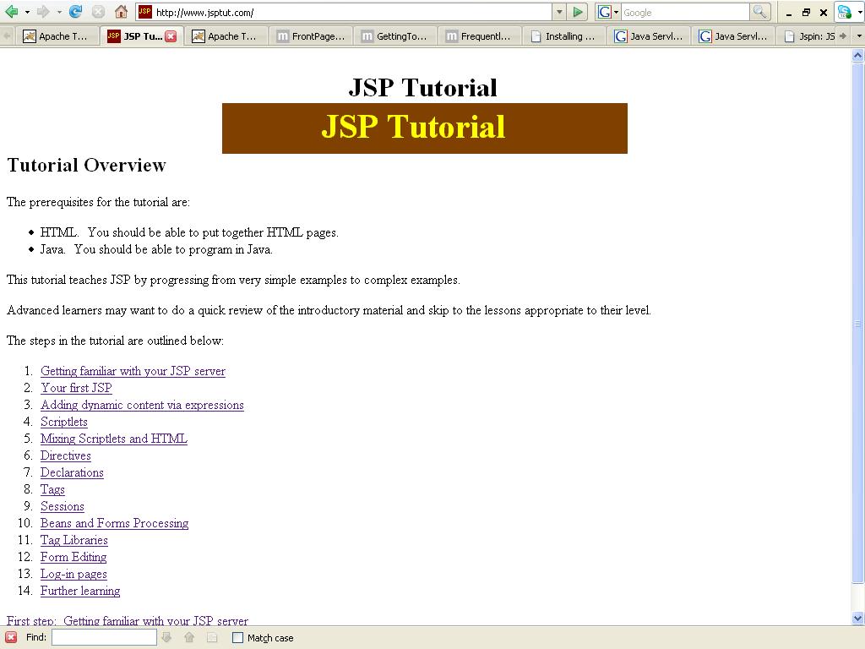Open the Form Editing link

pyautogui.click(x=73, y=558)
